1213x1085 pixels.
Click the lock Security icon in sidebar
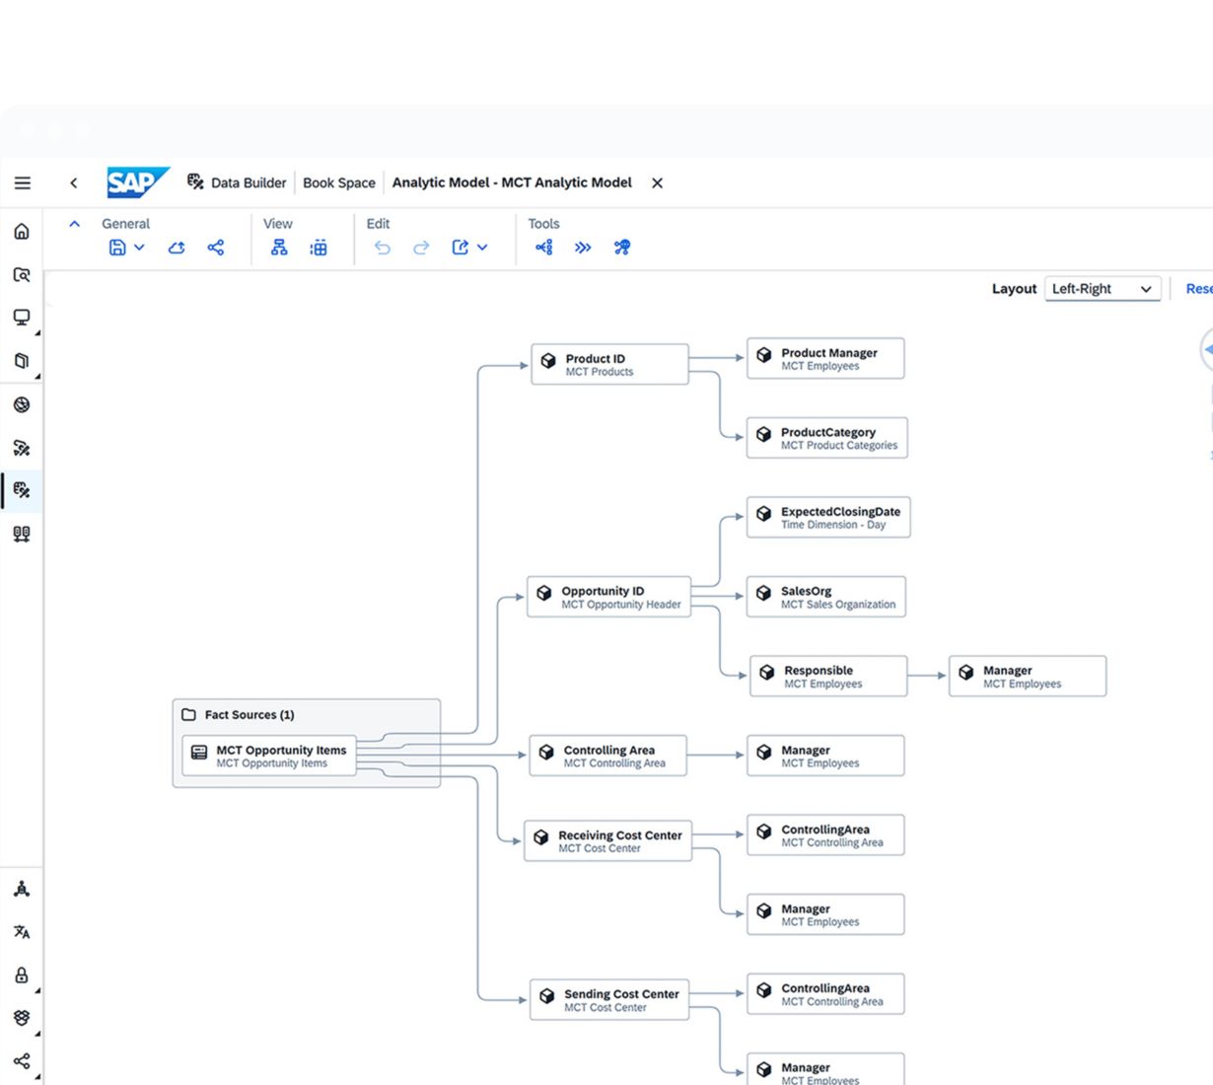(x=22, y=976)
